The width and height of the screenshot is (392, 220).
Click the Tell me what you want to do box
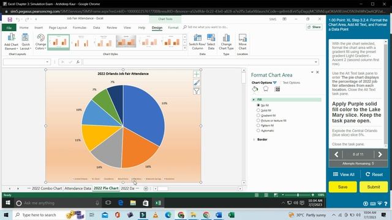point(206,27)
